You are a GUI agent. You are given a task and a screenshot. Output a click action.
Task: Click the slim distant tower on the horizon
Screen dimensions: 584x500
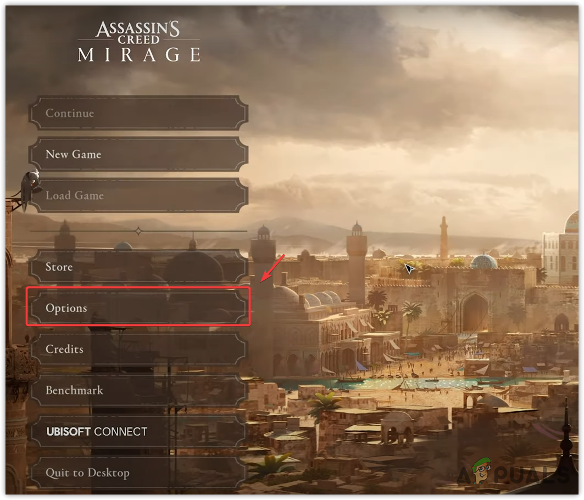(x=443, y=237)
